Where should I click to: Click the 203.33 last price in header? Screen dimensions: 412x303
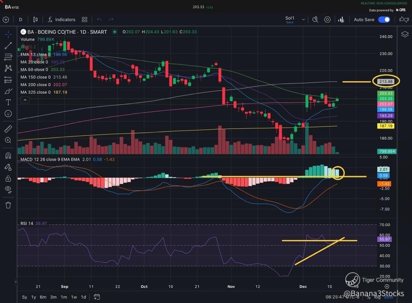pos(198,7)
